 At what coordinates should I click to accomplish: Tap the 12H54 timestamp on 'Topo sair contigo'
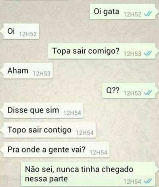click(85, 133)
